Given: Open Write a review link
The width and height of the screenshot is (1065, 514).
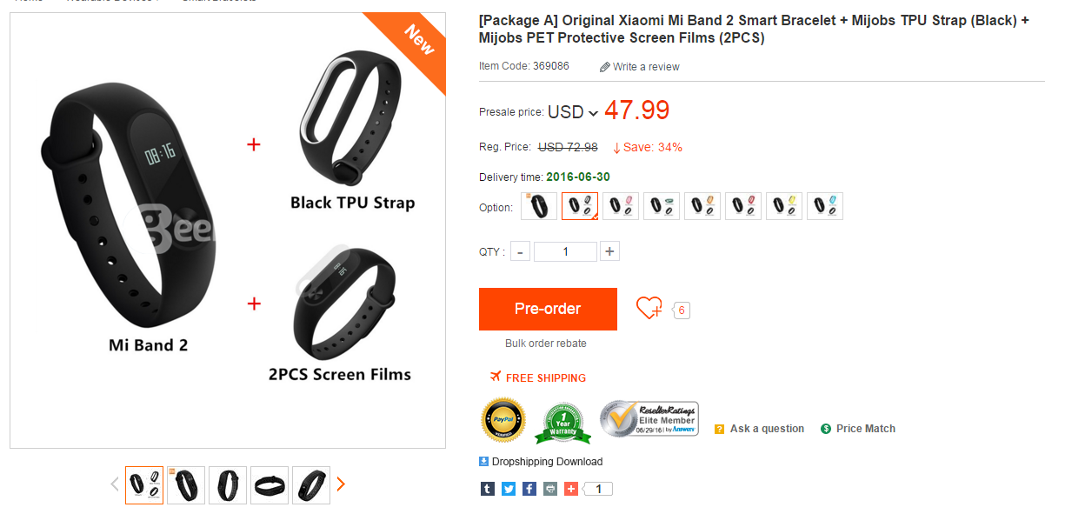Looking at the screenshot, I should point(640,67).
